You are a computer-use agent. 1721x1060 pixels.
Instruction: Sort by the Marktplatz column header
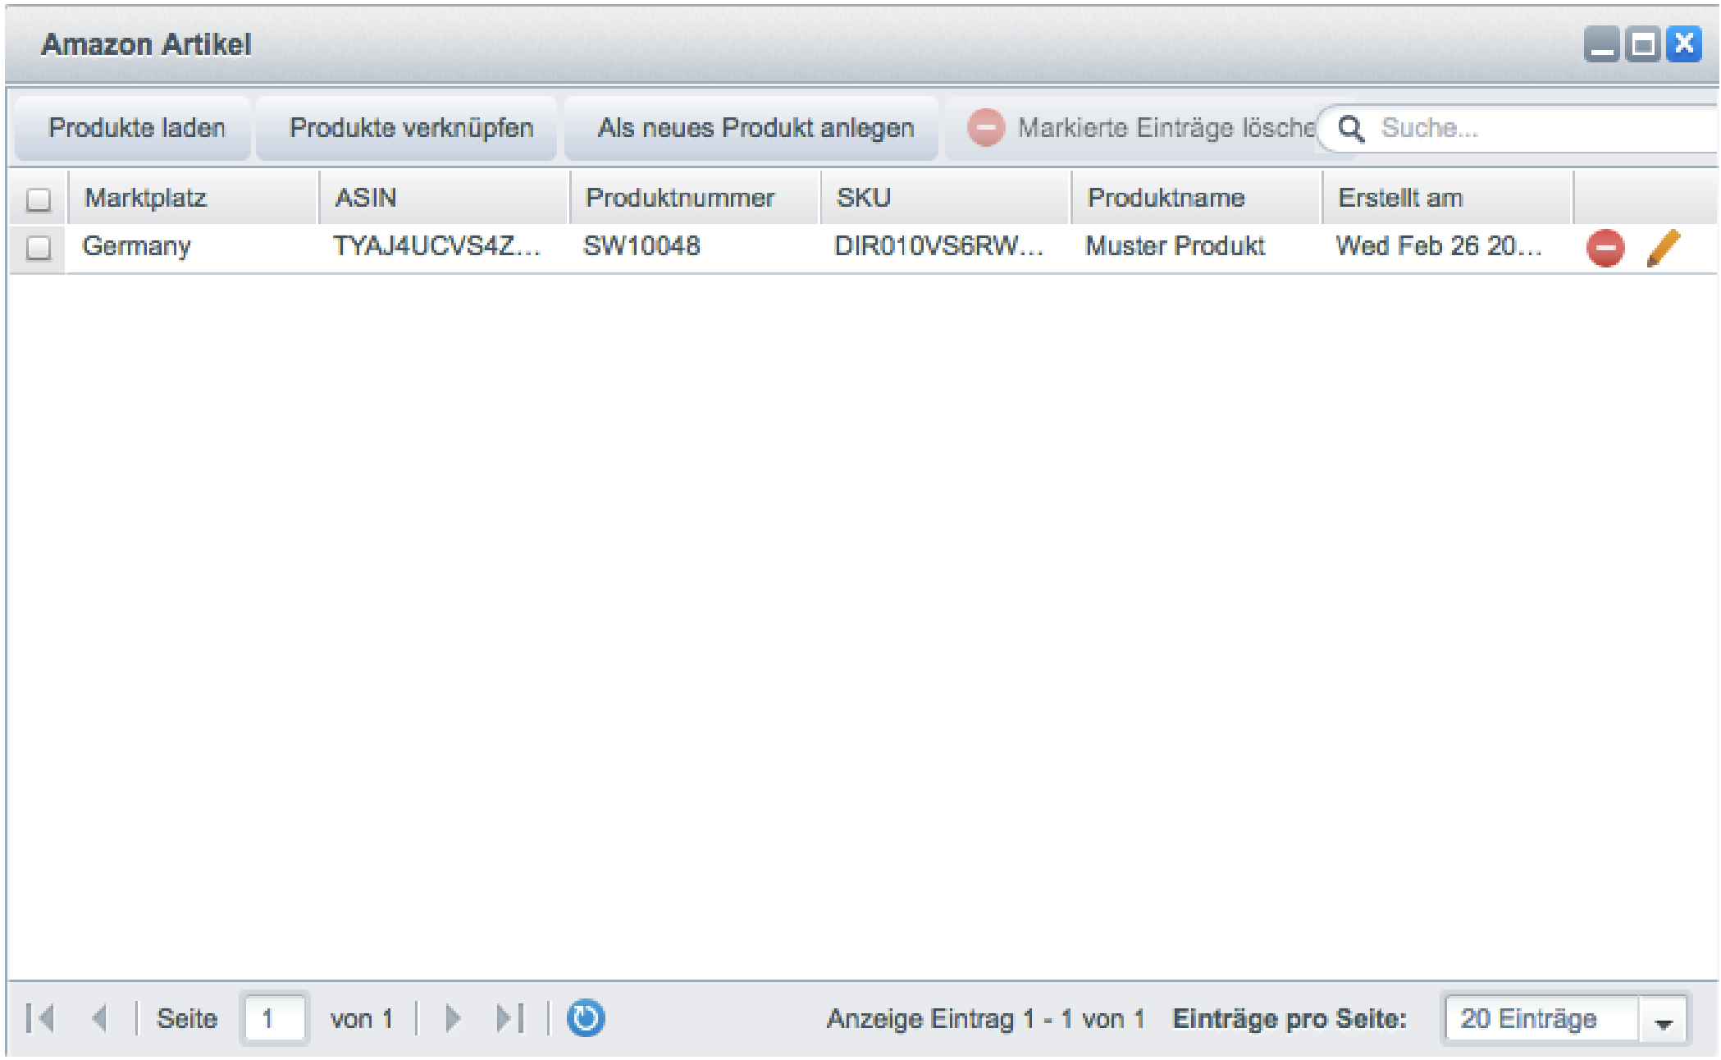[193, 198]
